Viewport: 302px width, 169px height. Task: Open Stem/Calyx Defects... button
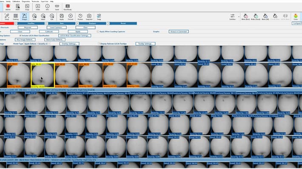55,39
